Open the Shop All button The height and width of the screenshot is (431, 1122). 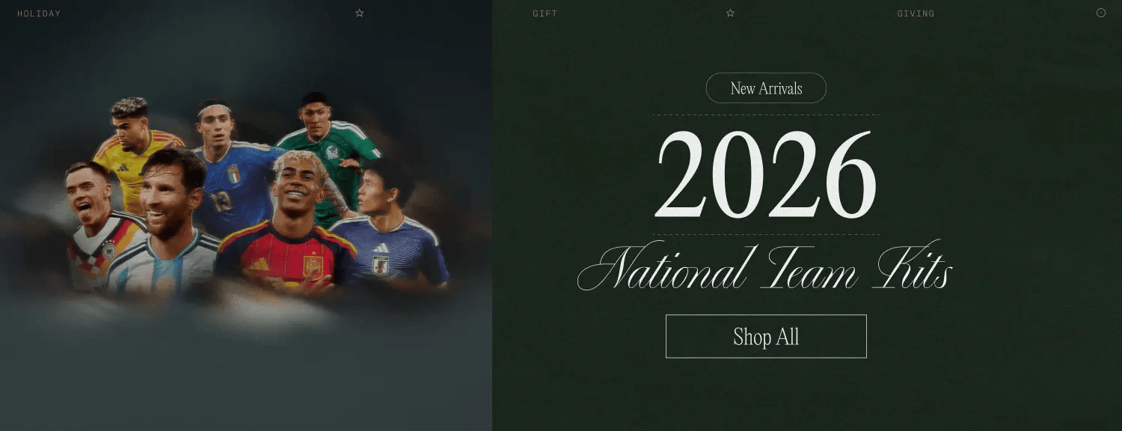click(x=766, y=336)
